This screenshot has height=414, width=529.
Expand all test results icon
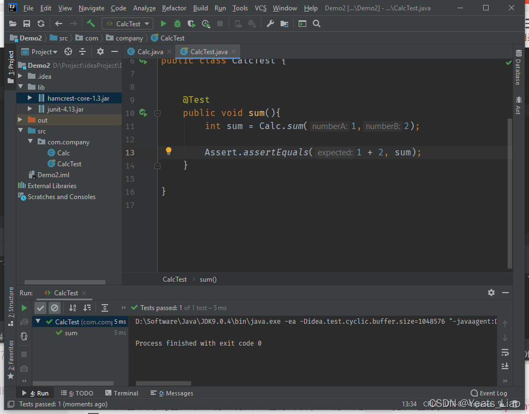point(105,308)
